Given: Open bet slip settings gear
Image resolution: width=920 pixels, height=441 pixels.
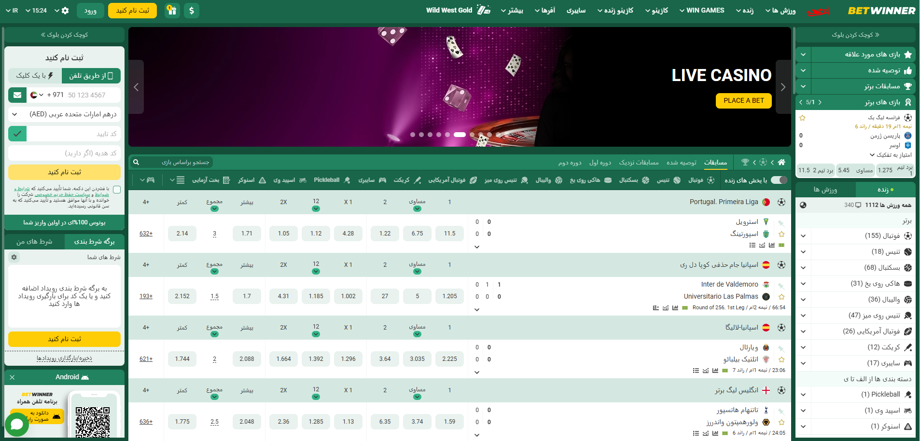Looking at the screenshot, I should click(x=14, y=257).
